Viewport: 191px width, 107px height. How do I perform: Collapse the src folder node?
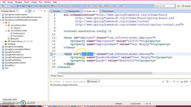point(3,23)
